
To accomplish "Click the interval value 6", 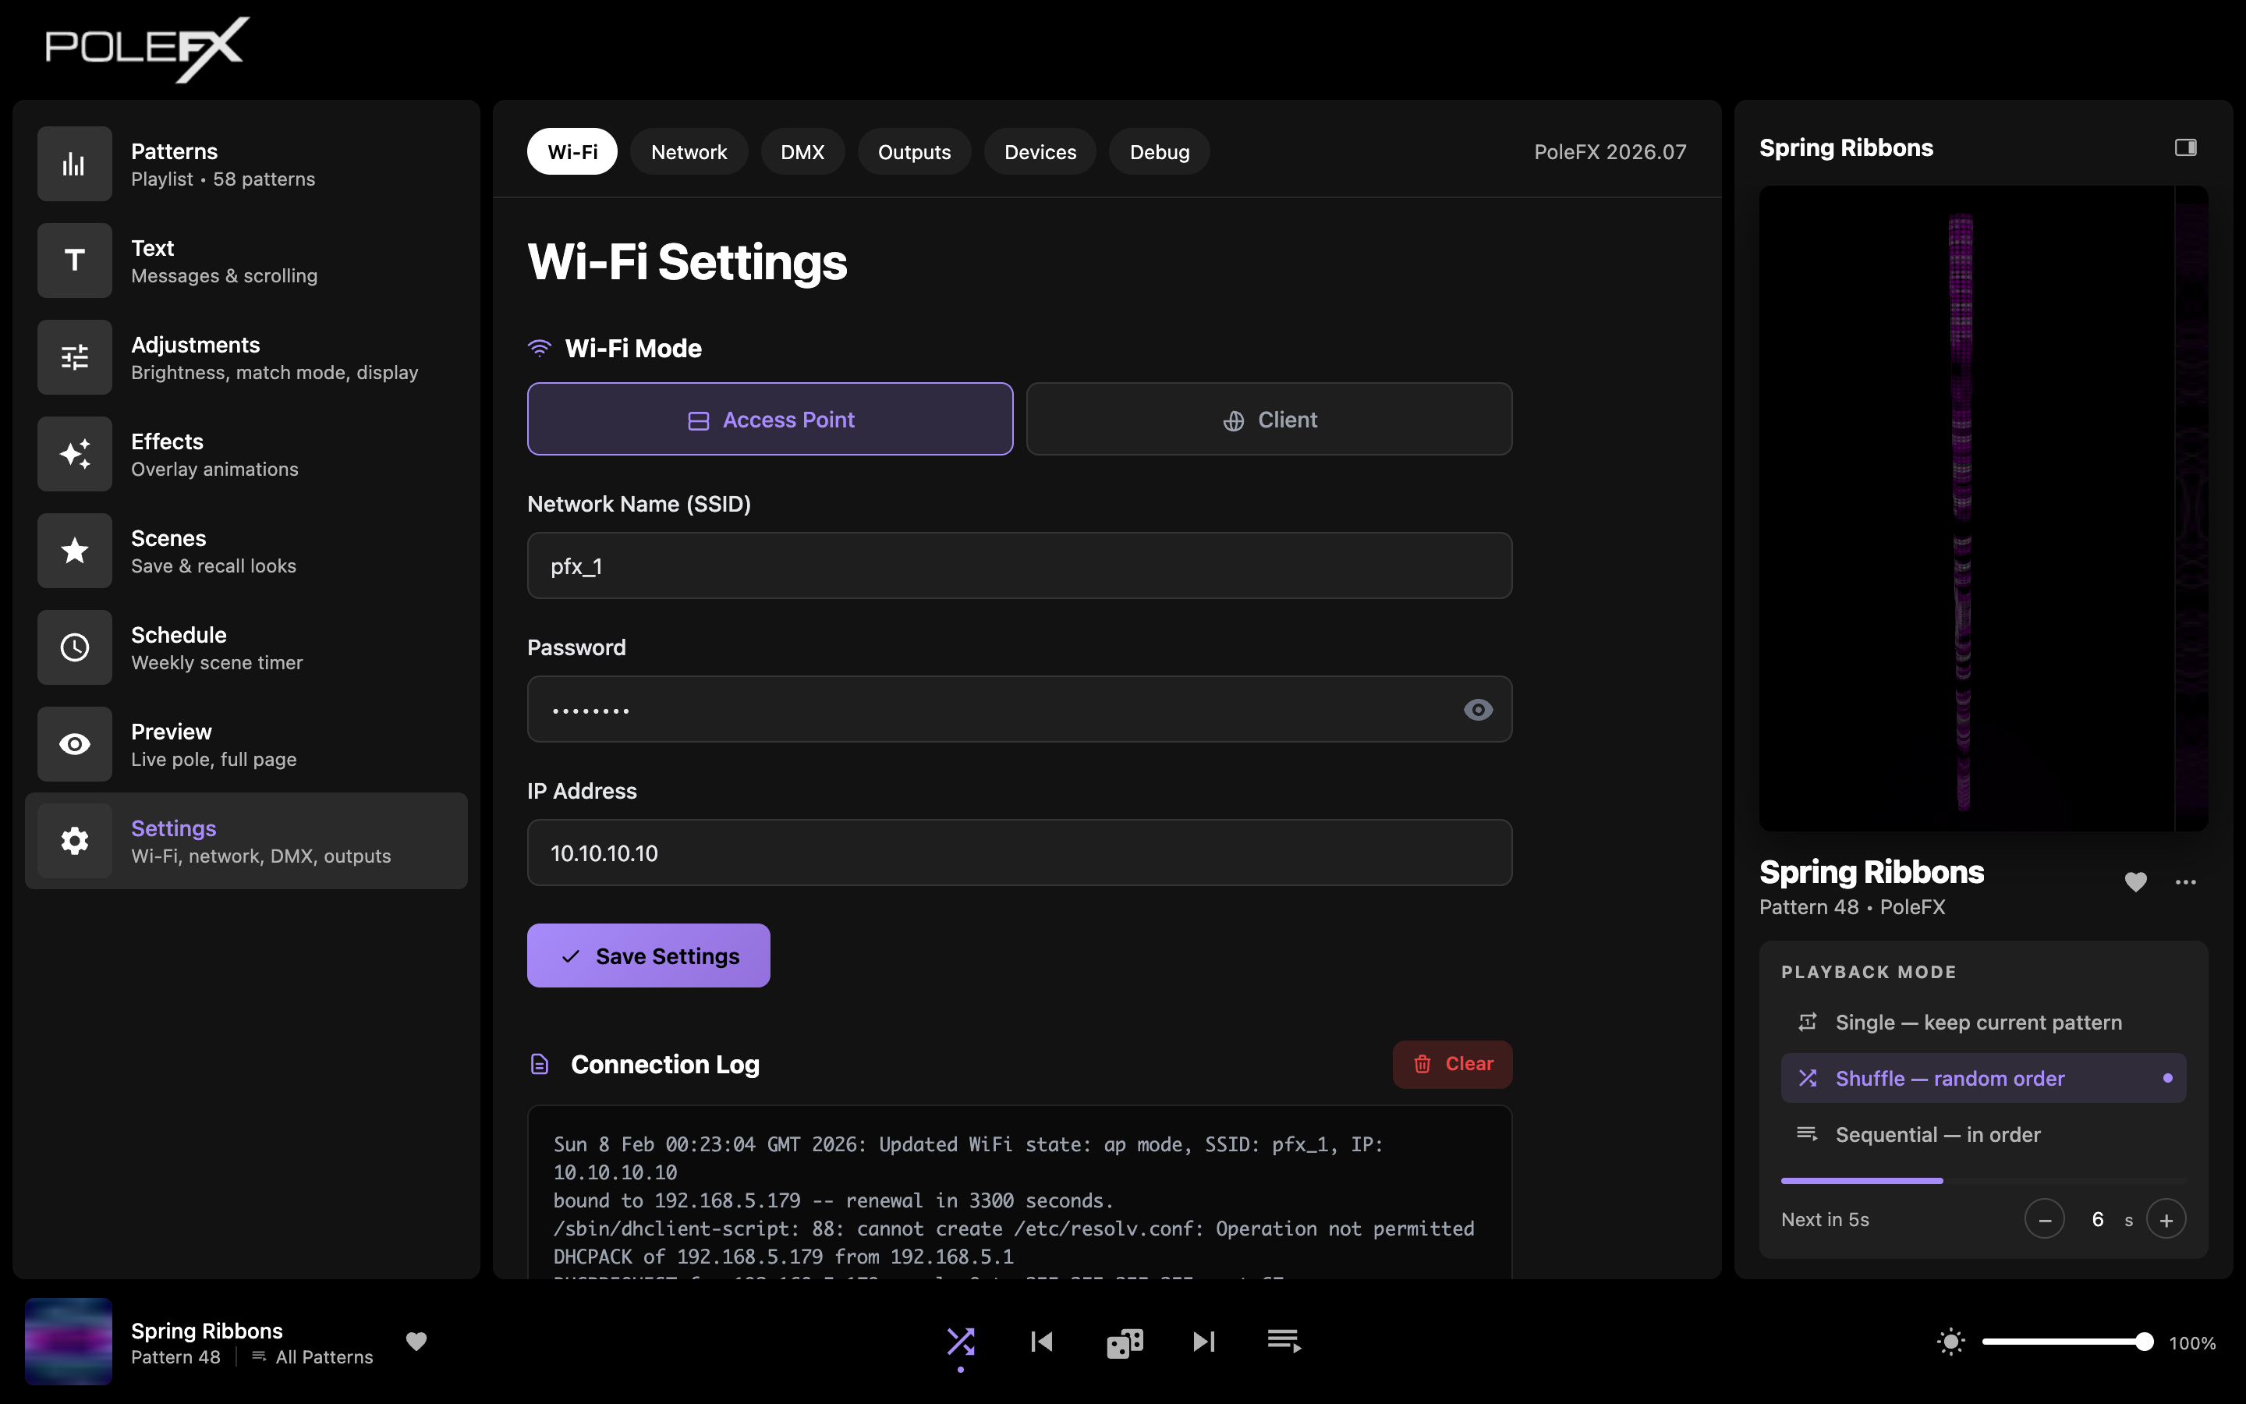I will (x=2096, y=1219).
